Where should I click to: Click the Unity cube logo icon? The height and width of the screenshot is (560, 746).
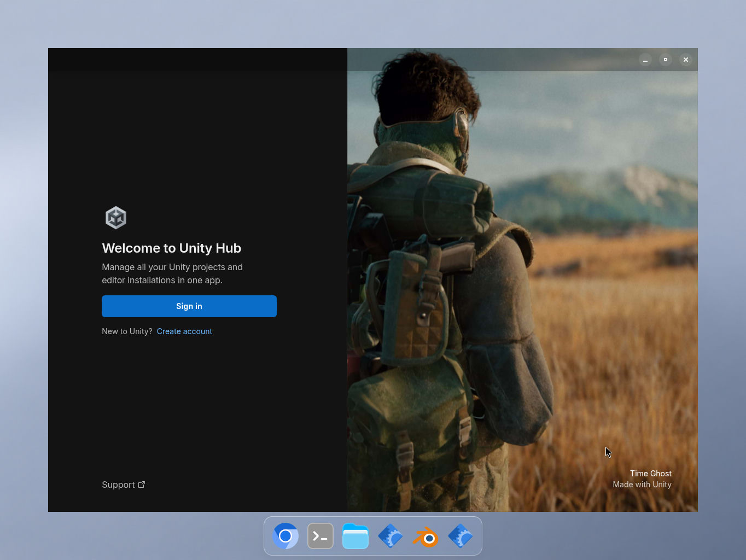[x=116, y=218]
